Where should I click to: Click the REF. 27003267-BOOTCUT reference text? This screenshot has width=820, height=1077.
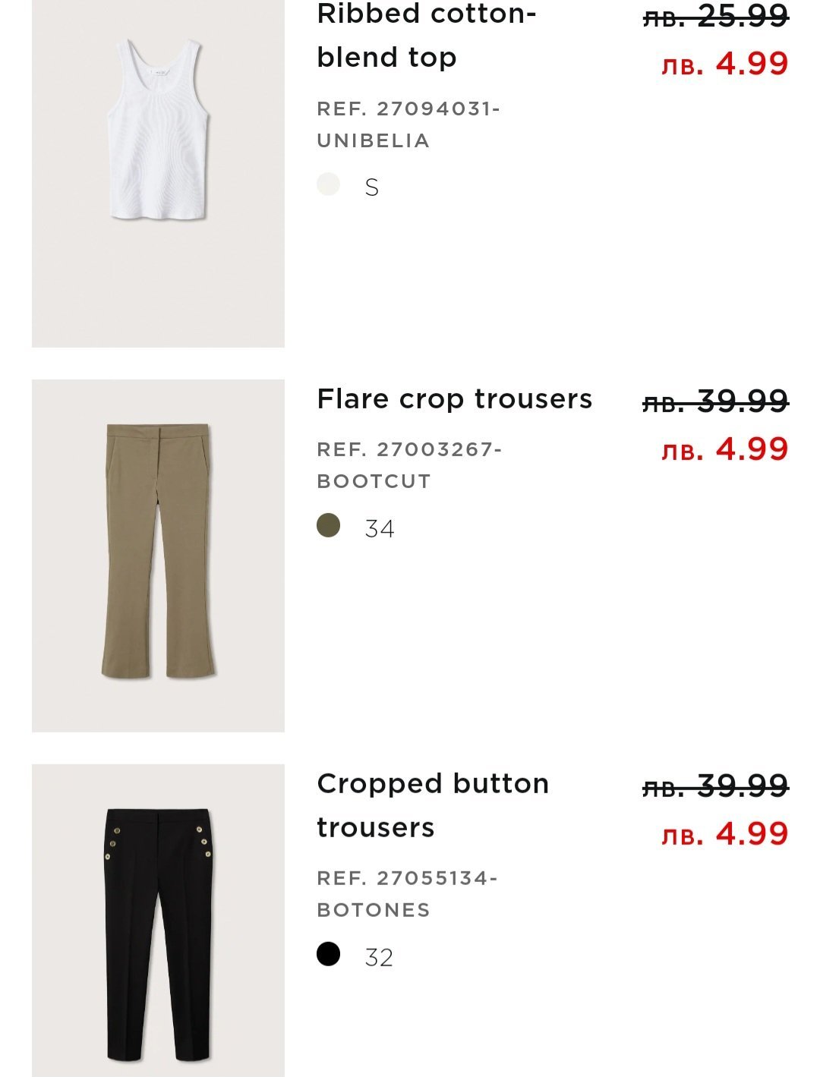click(x=409, y=465)
